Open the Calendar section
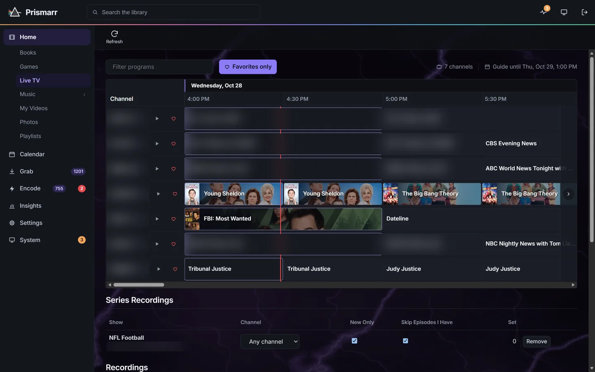The height and width of the screenshot is (372, 595). coord(47,154)
